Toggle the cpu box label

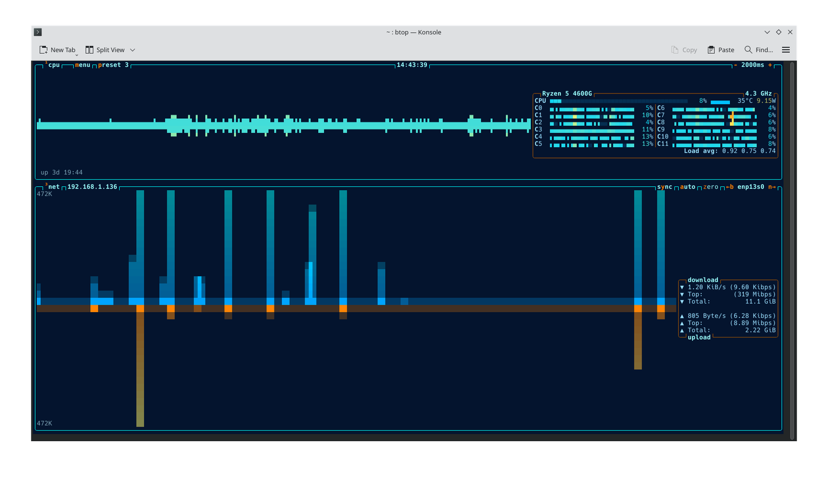(53, 65)
